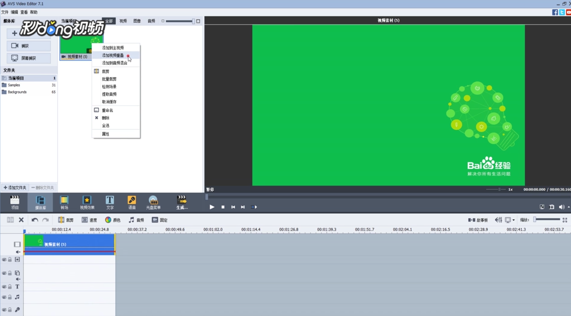571x316 pixels.
Task: Open full-screen preview icon
Action: pyautogui.click(x=542, y=207)
